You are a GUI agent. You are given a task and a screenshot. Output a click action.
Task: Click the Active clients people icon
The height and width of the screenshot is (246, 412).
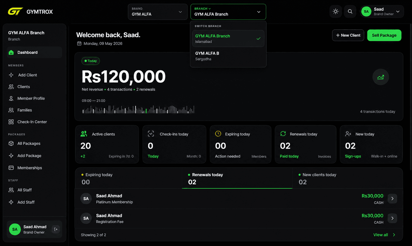[84, 134]
